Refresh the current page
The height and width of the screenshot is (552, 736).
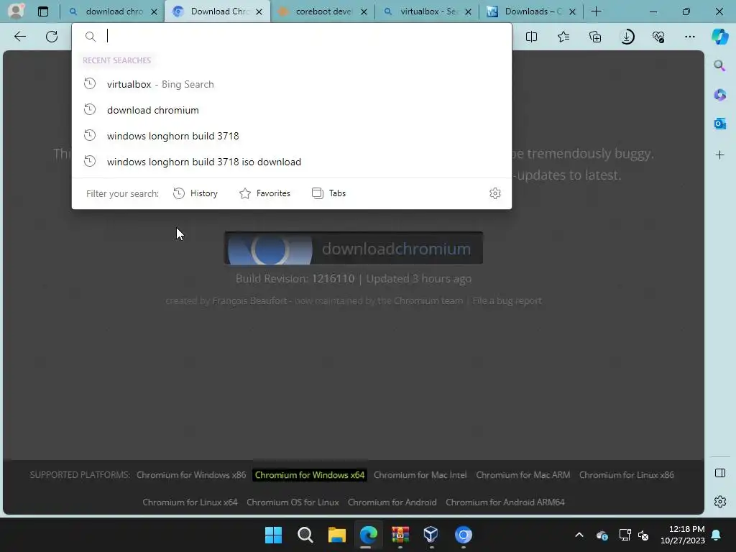tap(52, 37)
